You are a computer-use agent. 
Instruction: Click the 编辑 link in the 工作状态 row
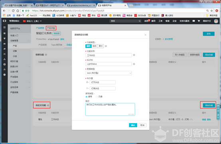tap(204, 120)
